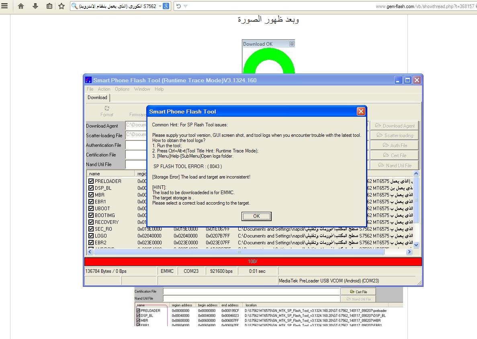477x339 pixels.
Task: Select the Download tab
Action: click(x=97, y=97)
